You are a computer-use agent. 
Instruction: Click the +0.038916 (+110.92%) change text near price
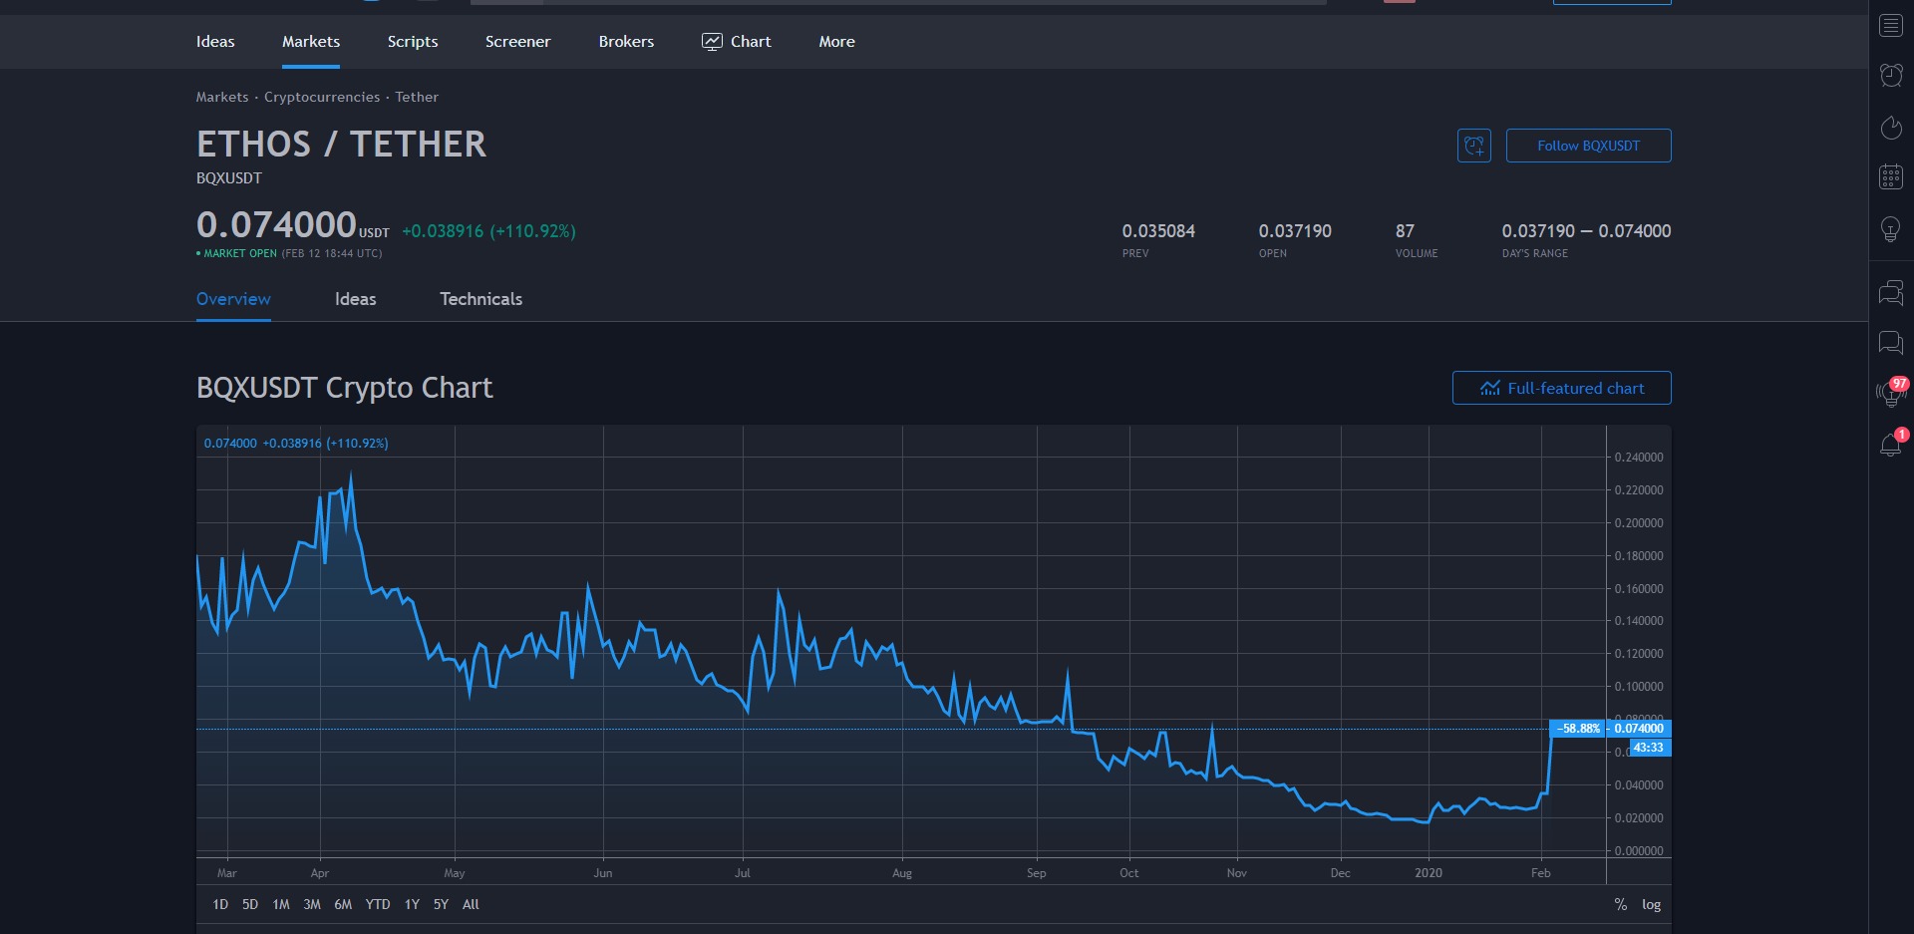[x=488, y=231]
